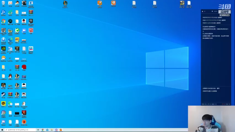This screenshot has width=235, height=132.
Task: Open the Epic Games Launcher shortcut
Action: point(31,22)
